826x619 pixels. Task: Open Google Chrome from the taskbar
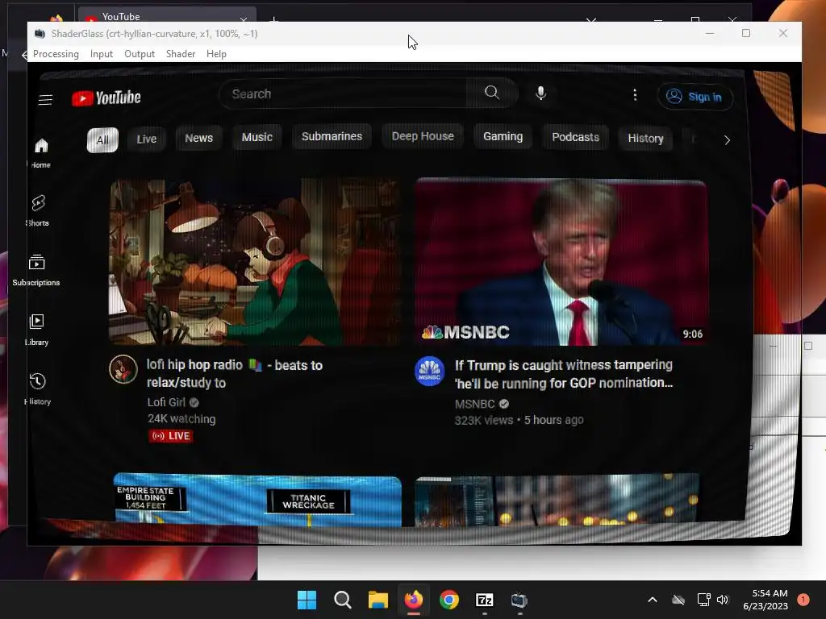[449, 600]
